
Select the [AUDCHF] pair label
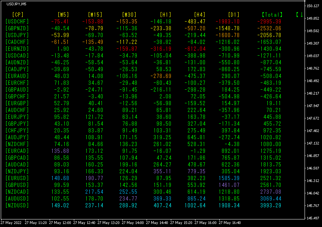(17, 110)
